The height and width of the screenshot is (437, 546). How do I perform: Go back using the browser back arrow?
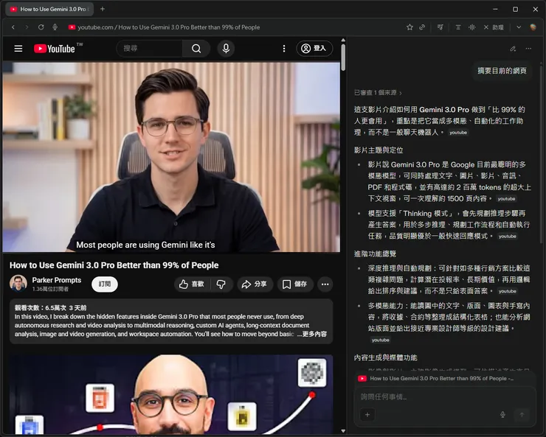coord(13,27)
